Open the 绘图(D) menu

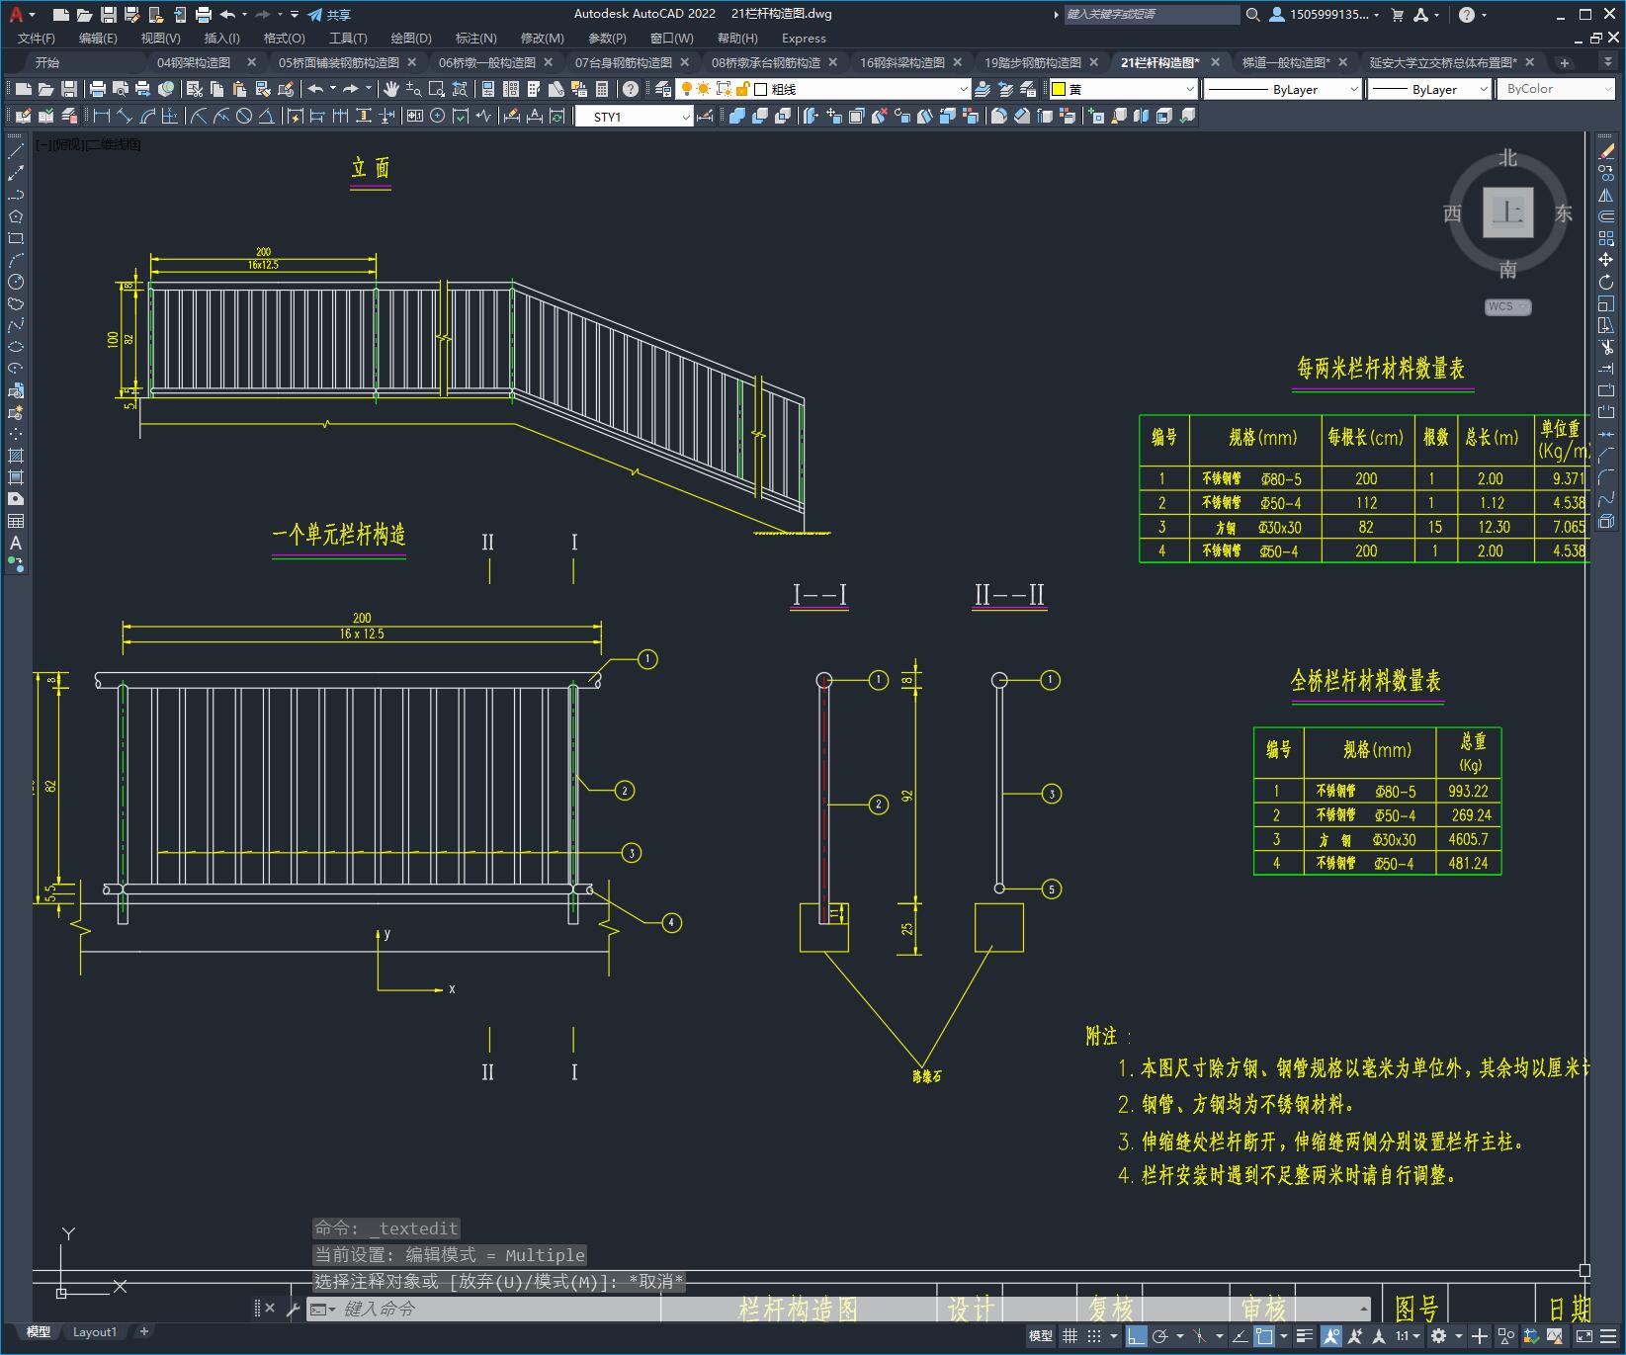[410, 39]
